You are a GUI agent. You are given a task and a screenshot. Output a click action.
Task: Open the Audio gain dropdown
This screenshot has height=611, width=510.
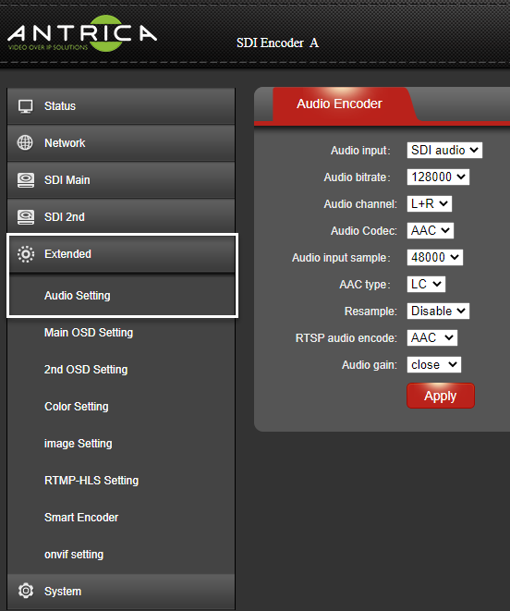434,365
